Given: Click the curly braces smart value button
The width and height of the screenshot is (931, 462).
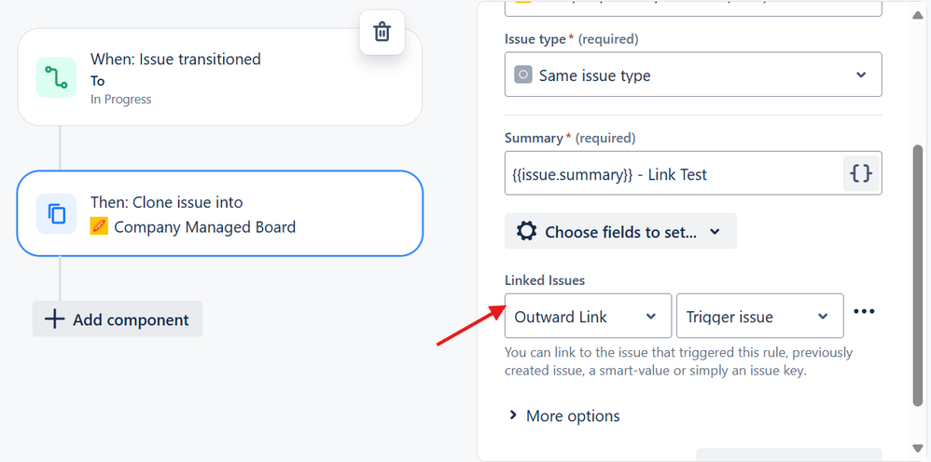Looking at the screenshot, I should tap(862, 173).
